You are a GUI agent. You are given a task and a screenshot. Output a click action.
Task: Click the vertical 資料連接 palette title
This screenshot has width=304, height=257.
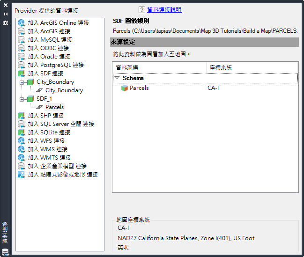5,233
